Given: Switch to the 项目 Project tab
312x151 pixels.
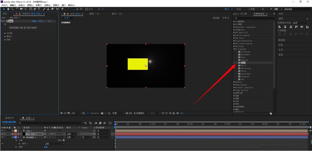Looking at the screenshot, I should 5,14.
